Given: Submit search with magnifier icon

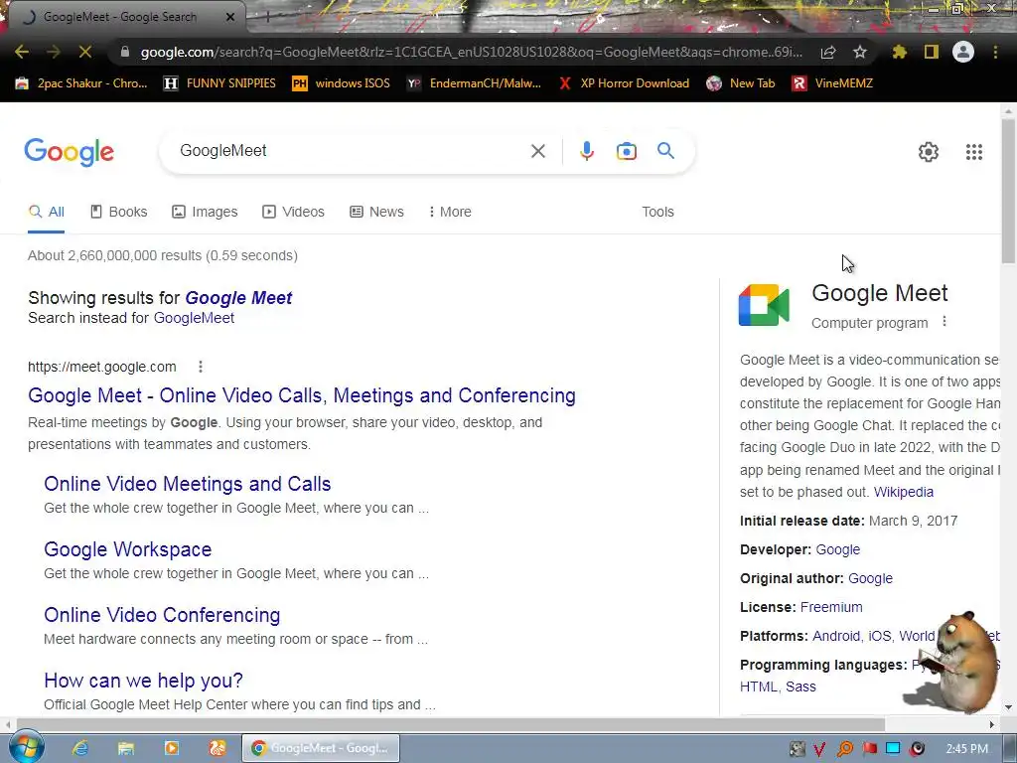Looking at the screenshot, I should [665, 151].
